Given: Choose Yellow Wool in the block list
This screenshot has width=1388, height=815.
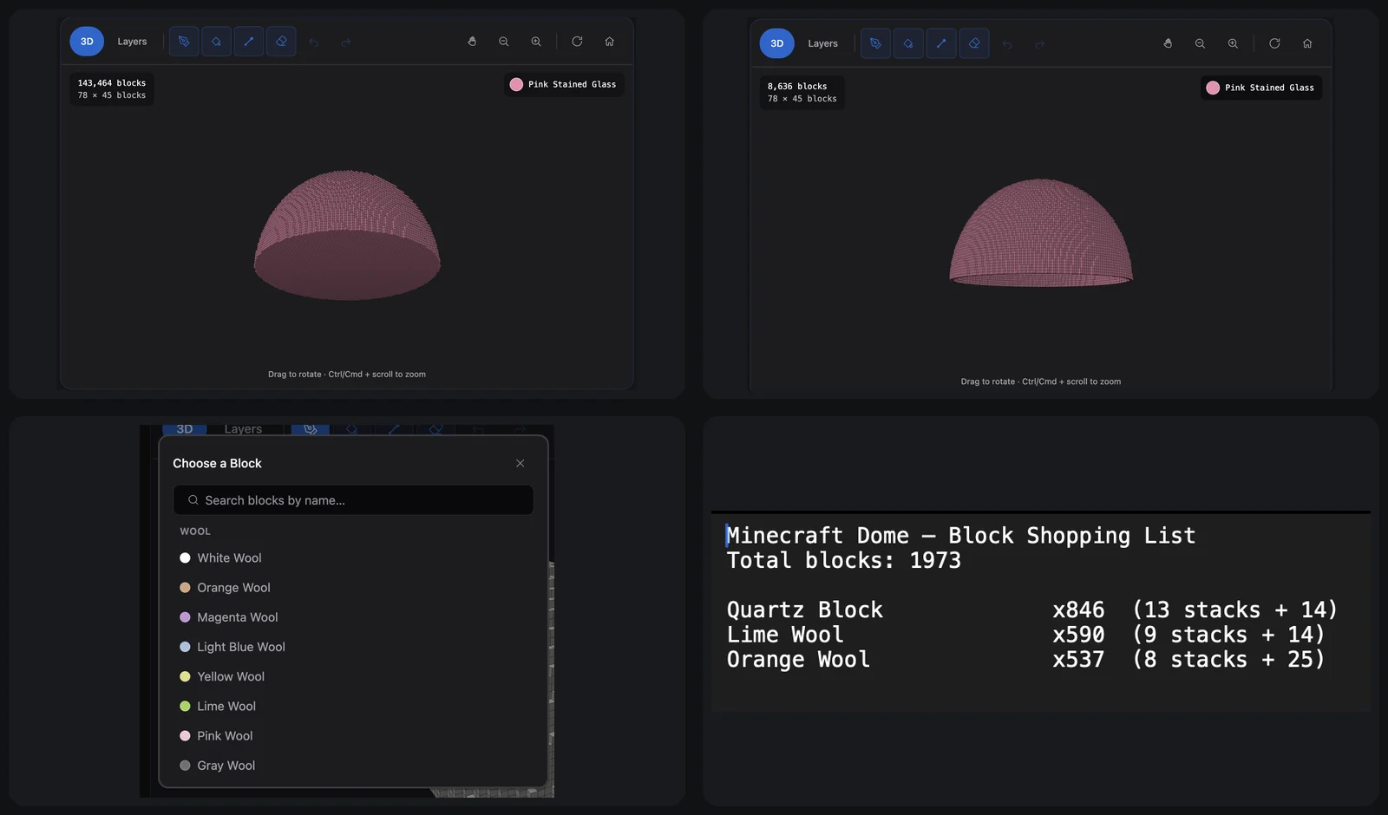Looking at the screenshot, I should [x=353, y=676].
